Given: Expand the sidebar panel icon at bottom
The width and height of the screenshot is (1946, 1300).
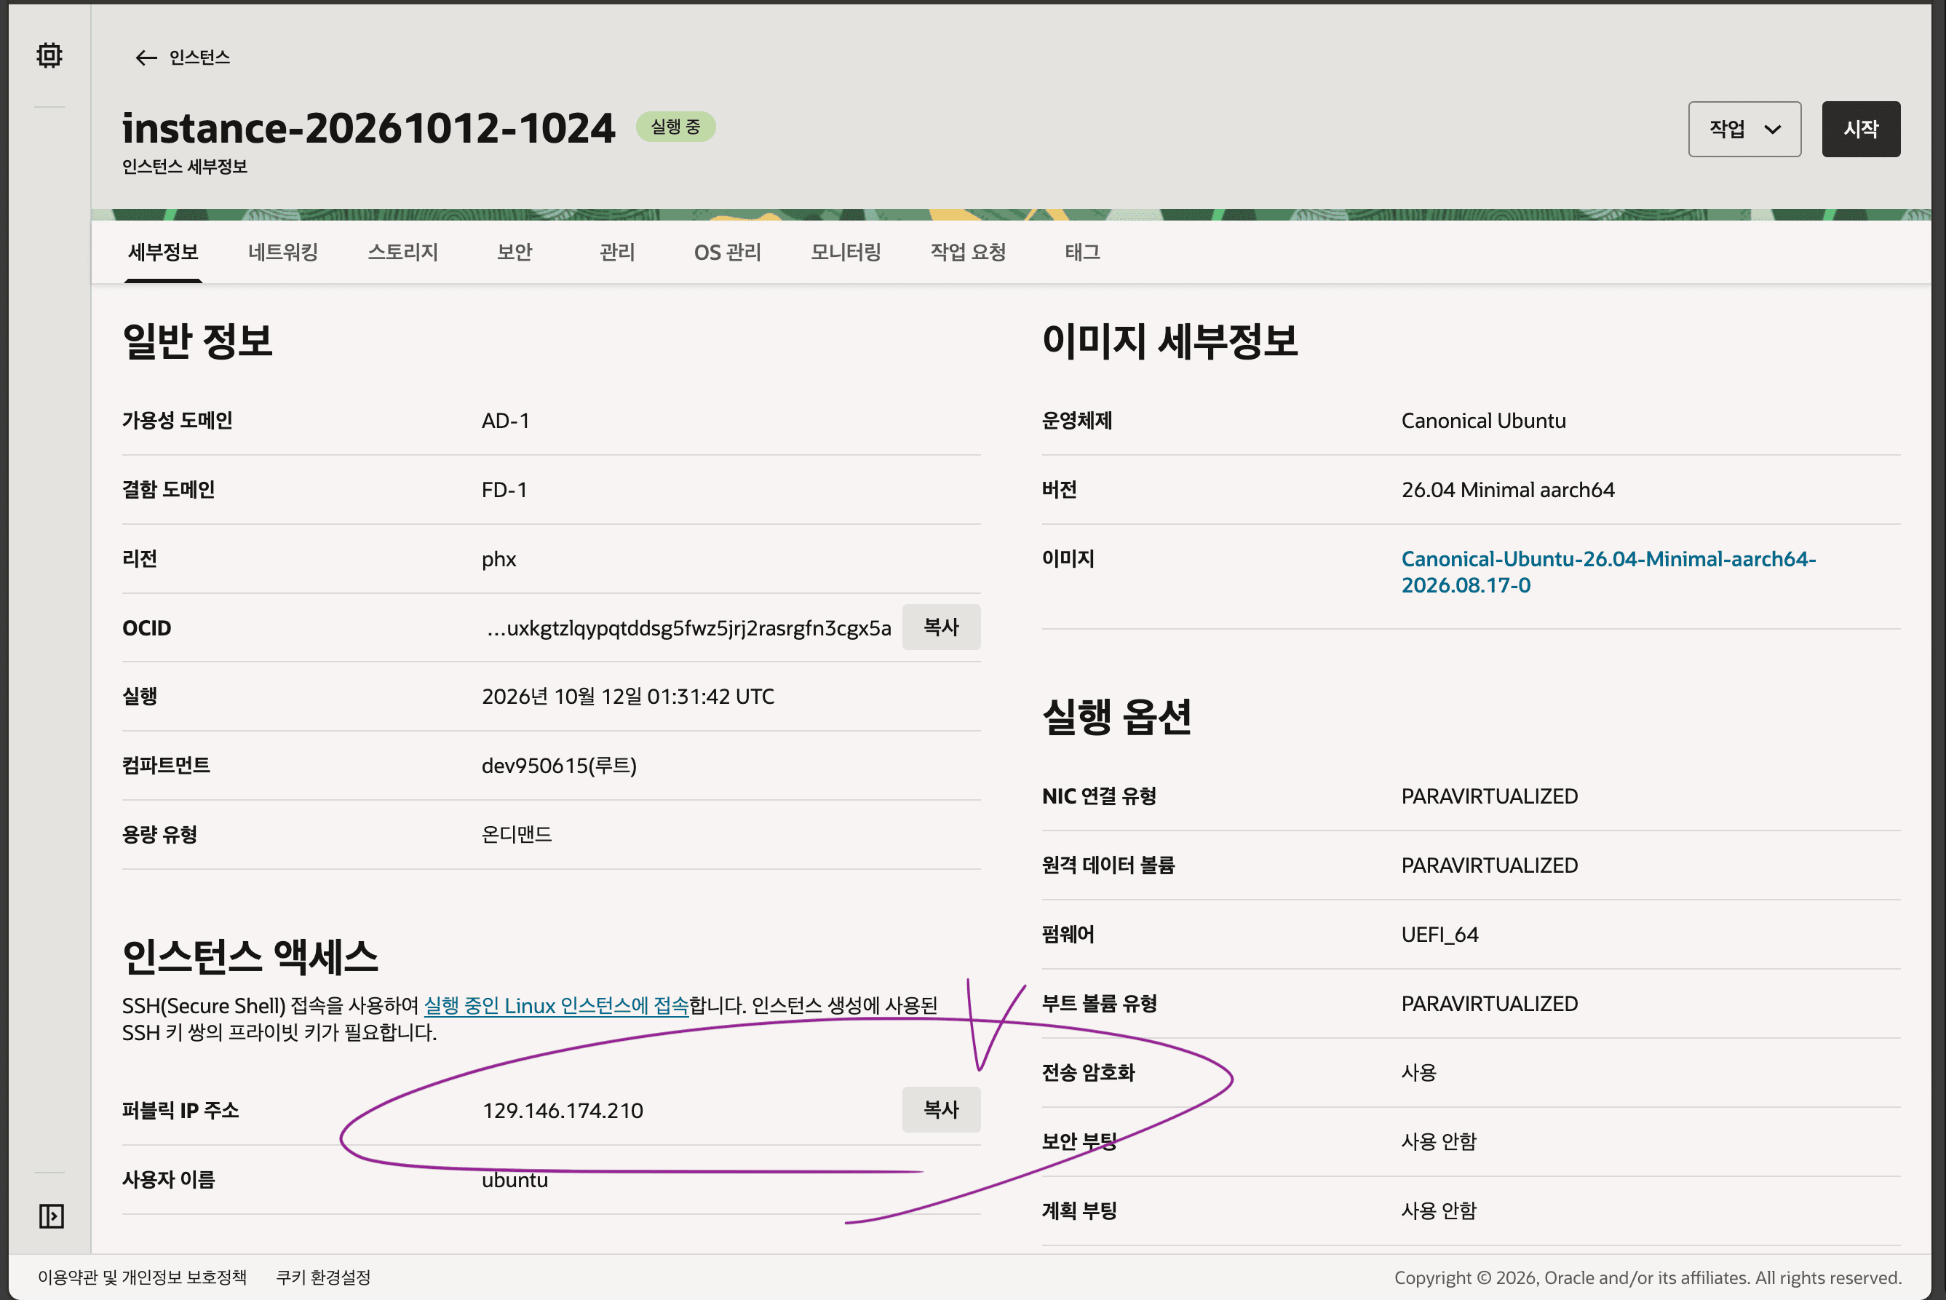Looking at the screenshot, I should tap(52, 1216).
